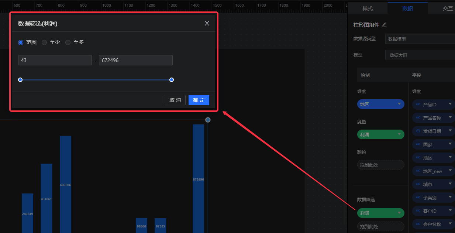Select the 至少 radio option
Image resolution: width=455 pixels, height=233 pixels.
pos(44,42)
